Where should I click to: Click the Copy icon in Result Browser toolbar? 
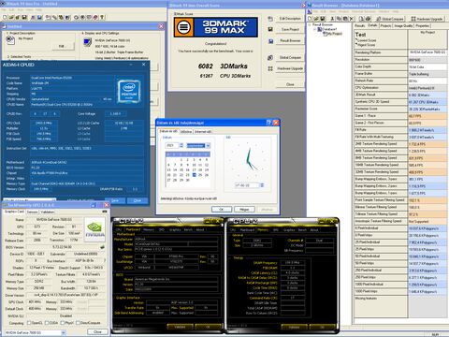pyautogui.click(x=339, y=19)
